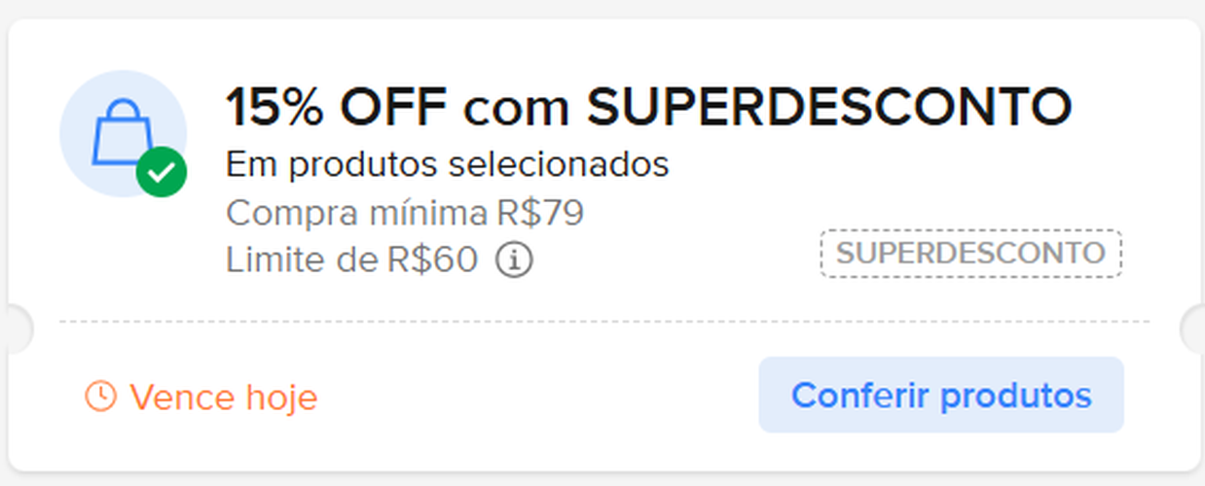Click the blue shopping bag coupon icon
1205x486 pixels.
pos(117,131)
